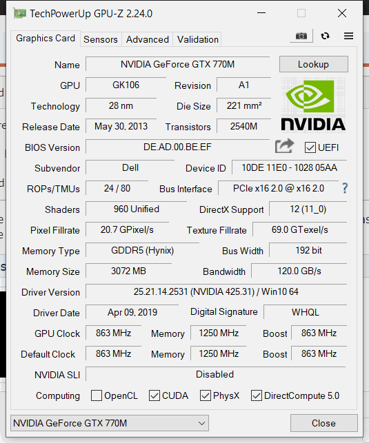This screenshot has width=369, height=443.
Task: Enable the OpenCL checkbox
Action: (x=97, y=395)
